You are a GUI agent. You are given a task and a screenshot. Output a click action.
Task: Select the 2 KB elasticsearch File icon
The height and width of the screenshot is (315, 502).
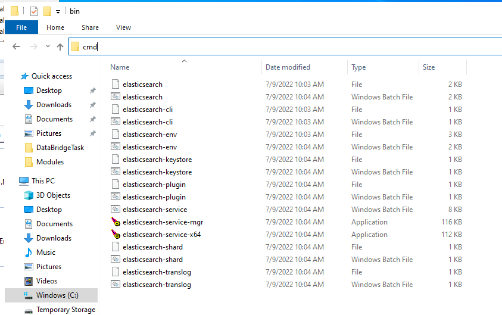[x=116, y=84]
